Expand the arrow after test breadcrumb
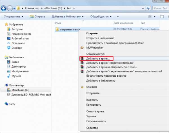The width and height of the screenshot is (169, 133). coord(74,8)
